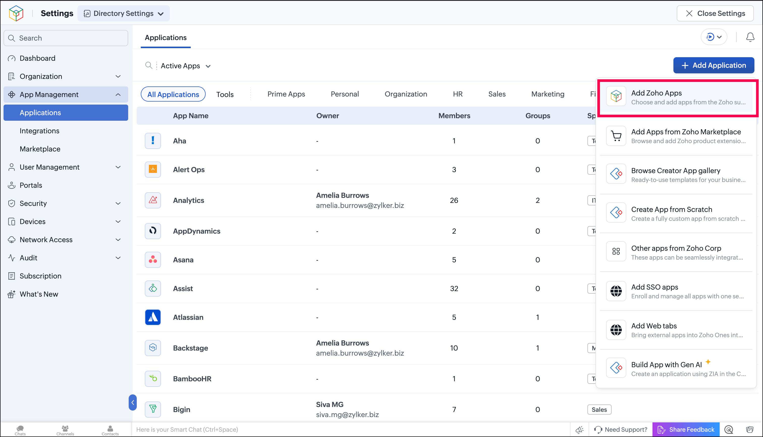The image size is (763, 437).
Task: Open the play icon dropdown near bell
Action: point(714,37)
